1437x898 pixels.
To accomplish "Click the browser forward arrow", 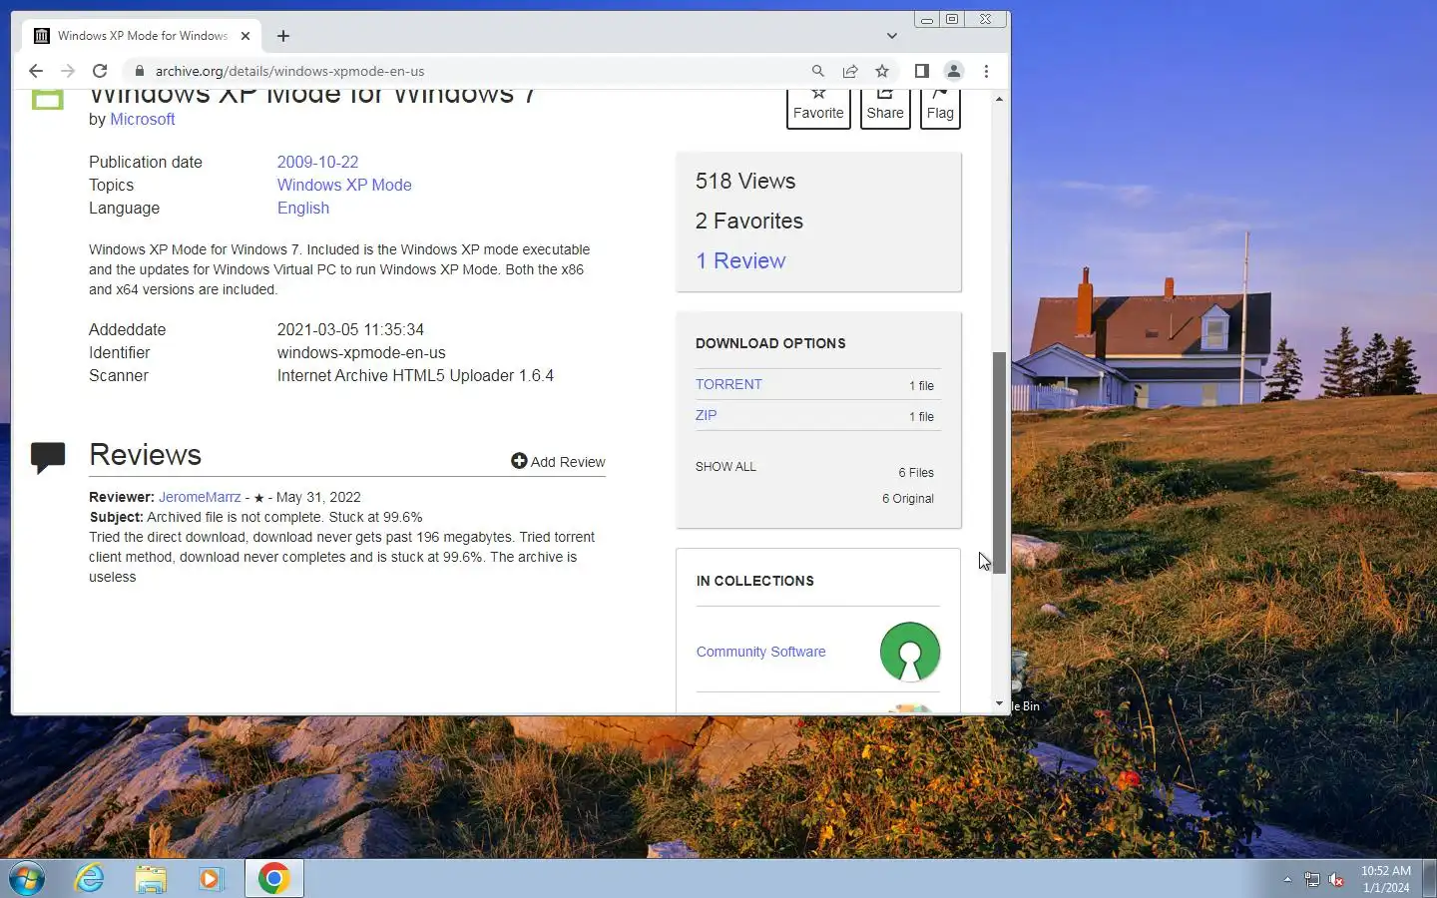I will [68, 71].
